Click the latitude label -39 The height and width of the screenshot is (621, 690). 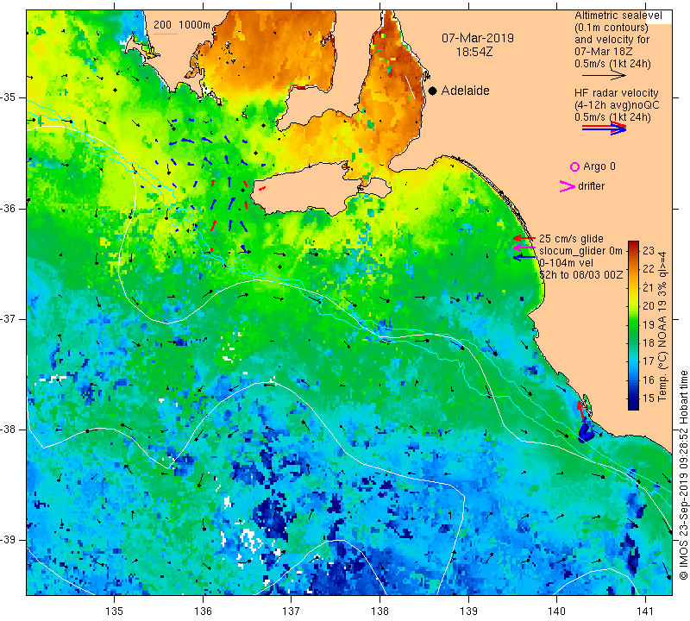click(x=8, y=540)
